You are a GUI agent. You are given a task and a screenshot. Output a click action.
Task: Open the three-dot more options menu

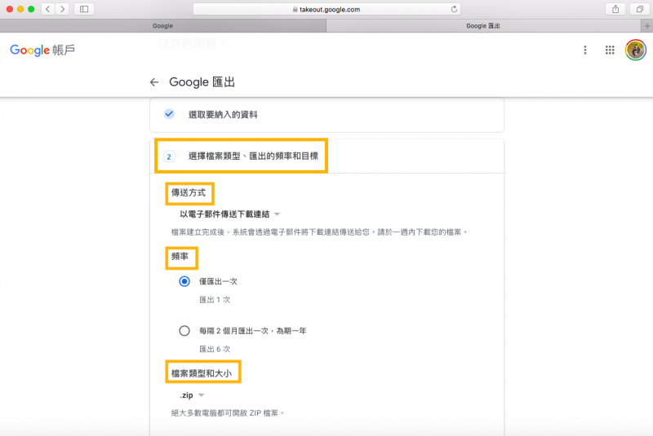[585, 50]
